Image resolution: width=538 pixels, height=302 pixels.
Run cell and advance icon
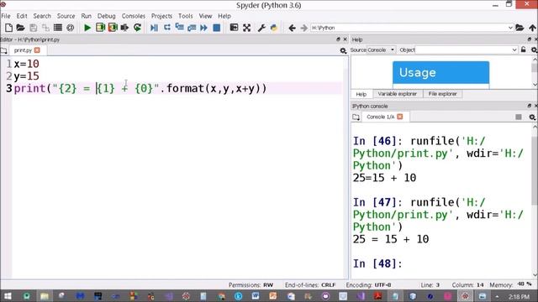tap(113, 28)
